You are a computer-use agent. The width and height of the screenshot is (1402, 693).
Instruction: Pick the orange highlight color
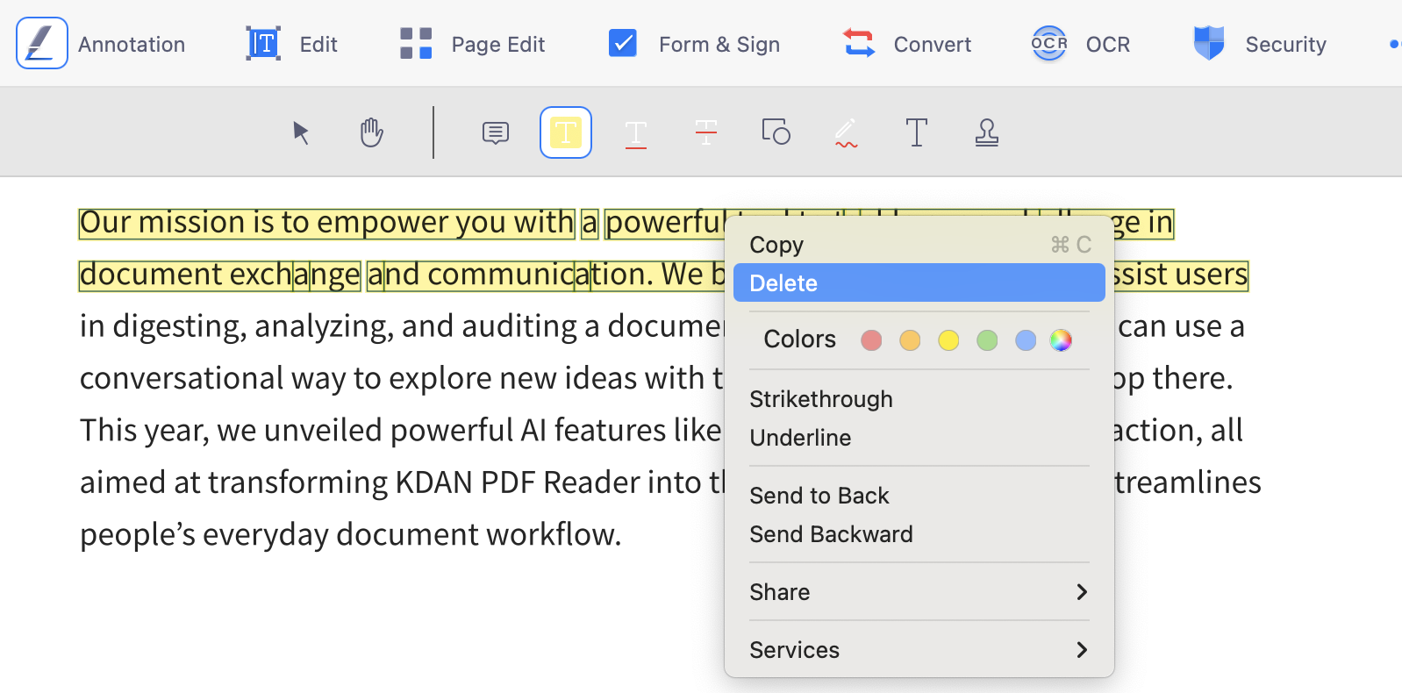910,340
